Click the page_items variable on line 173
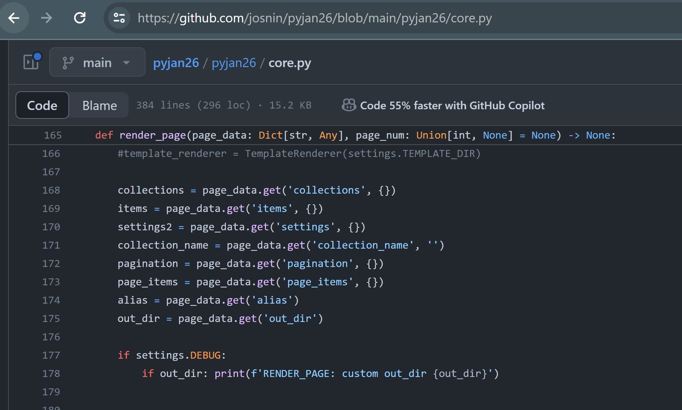Screen dimensions: 682x410 point(148,282)
